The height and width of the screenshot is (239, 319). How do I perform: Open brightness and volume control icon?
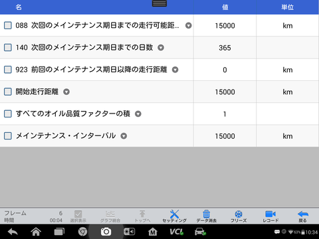pos(129,232)
